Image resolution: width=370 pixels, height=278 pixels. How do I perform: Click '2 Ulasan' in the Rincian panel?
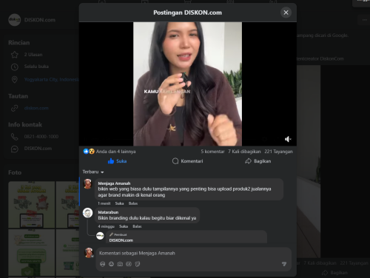[33, 55]
